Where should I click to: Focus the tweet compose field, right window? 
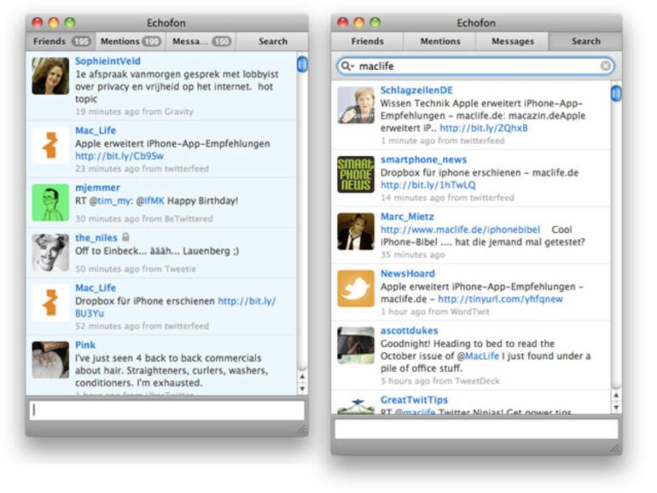[476, 429]
